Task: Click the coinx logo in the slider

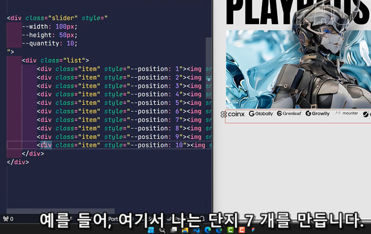Action: point(233,114)
